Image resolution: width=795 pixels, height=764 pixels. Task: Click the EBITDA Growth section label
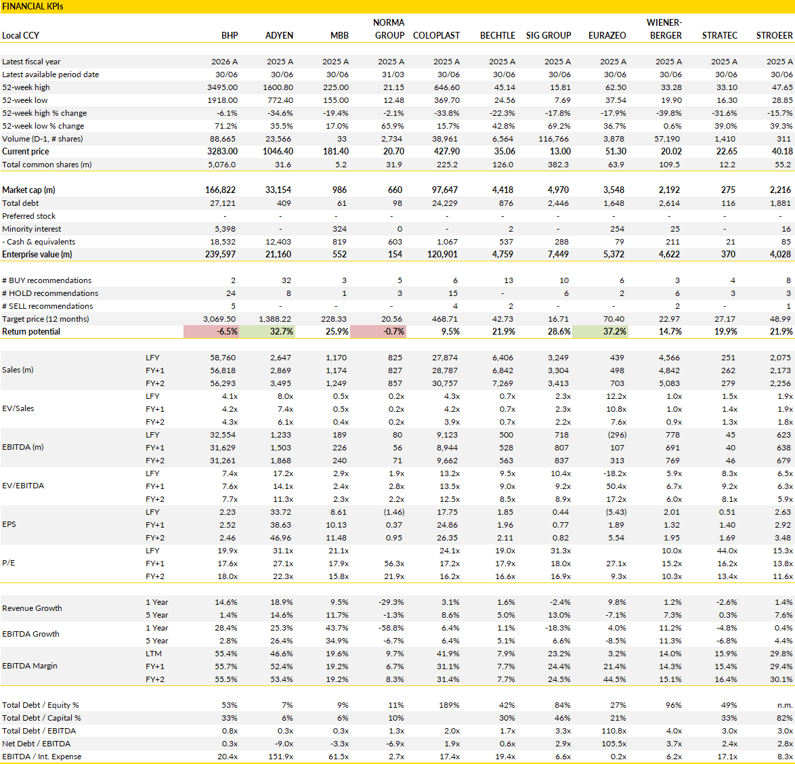(30, 634)
